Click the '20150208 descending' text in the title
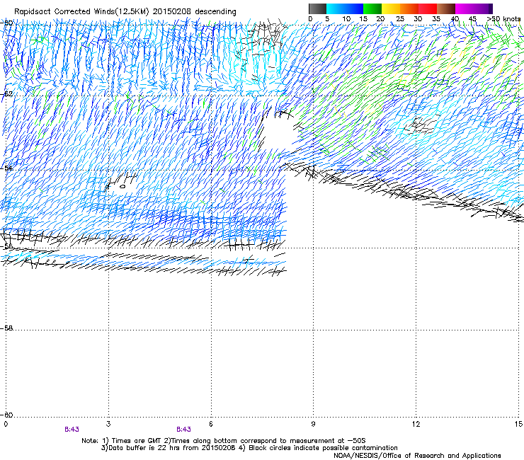The height and width of the screenshot is (460, 524). 195,12
